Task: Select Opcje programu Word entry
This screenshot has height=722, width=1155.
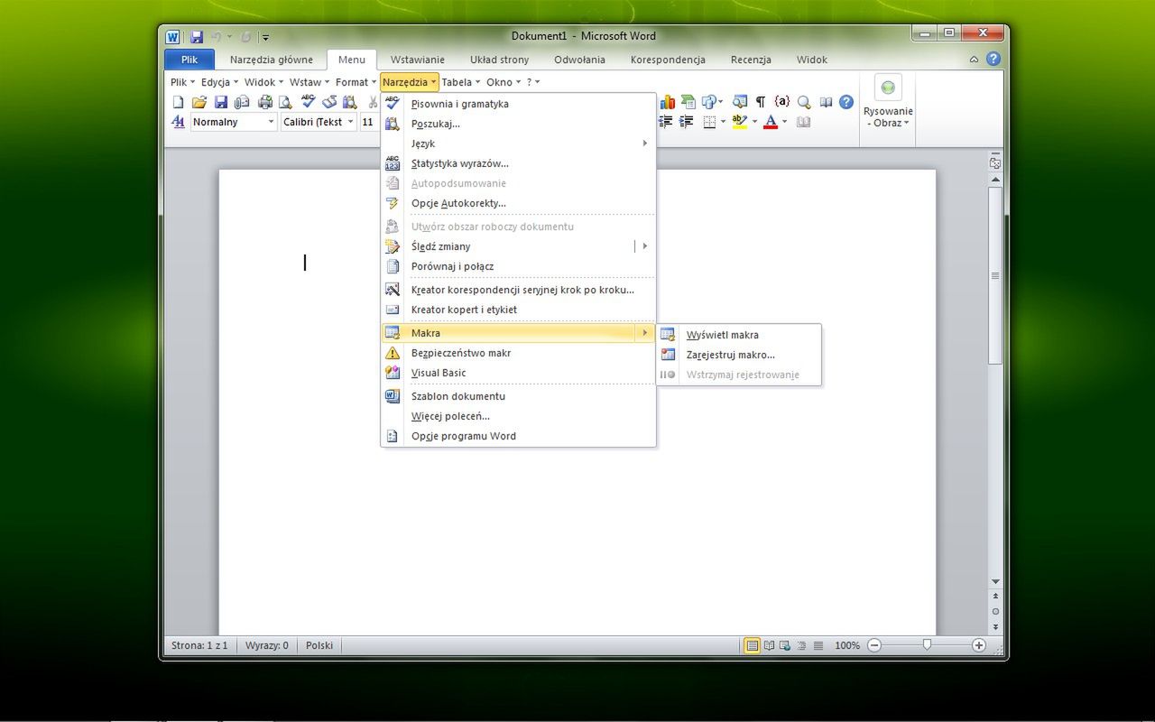Action: (518, 436)
